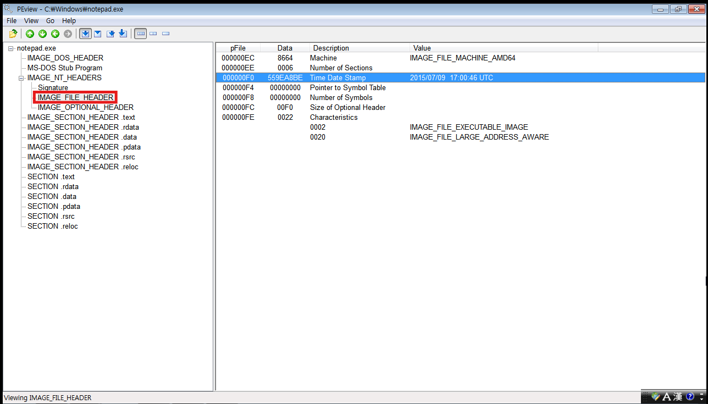Click the Description column header

[x=360, y=48]
